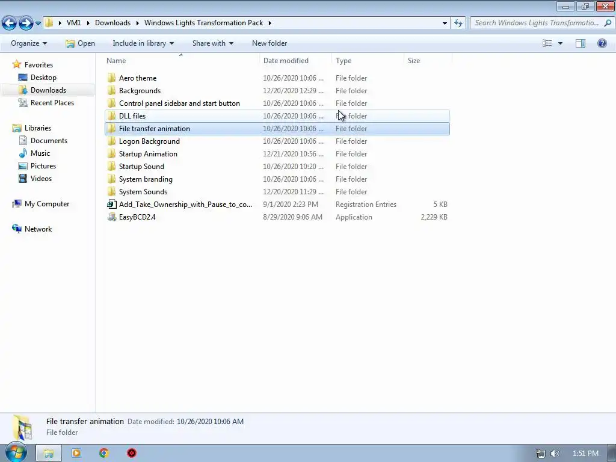Select Downloads in the address breadcrumb

click(112, 23)
